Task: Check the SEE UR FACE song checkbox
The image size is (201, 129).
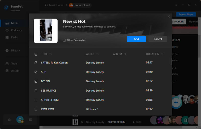Action: [x=36, y=91]
